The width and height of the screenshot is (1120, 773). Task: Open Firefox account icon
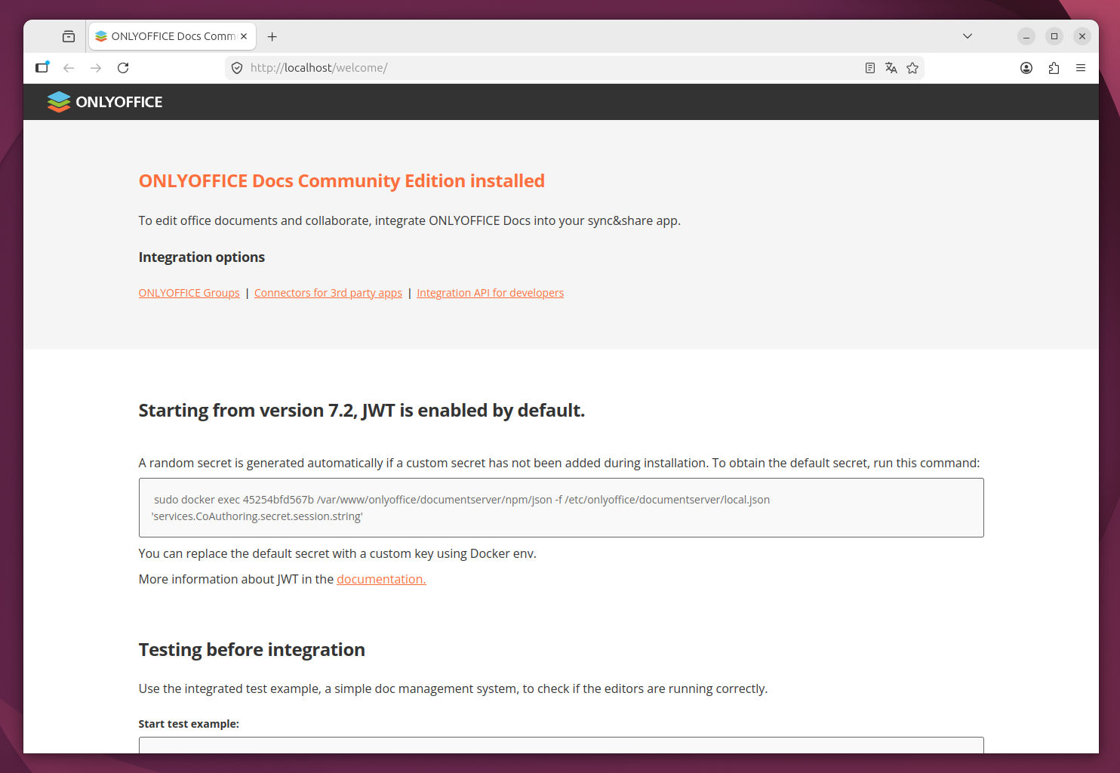point(1026,68)
